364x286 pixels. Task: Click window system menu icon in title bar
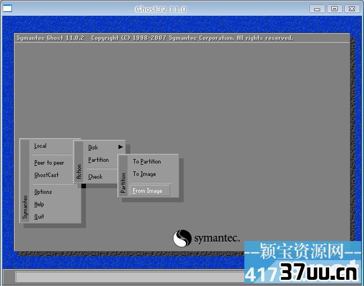coord(7,8)
